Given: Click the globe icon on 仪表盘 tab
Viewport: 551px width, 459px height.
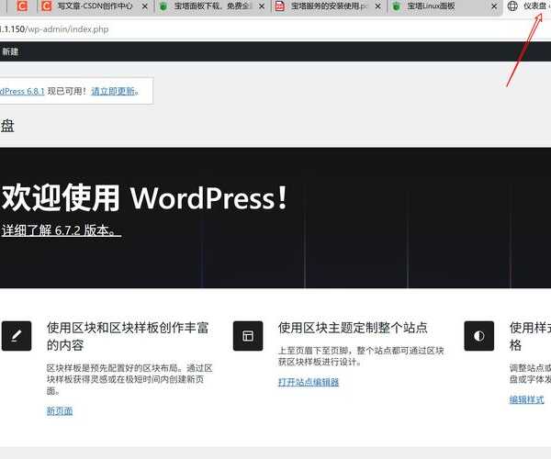Looking at the screenshot, I should tap(512, 6).
